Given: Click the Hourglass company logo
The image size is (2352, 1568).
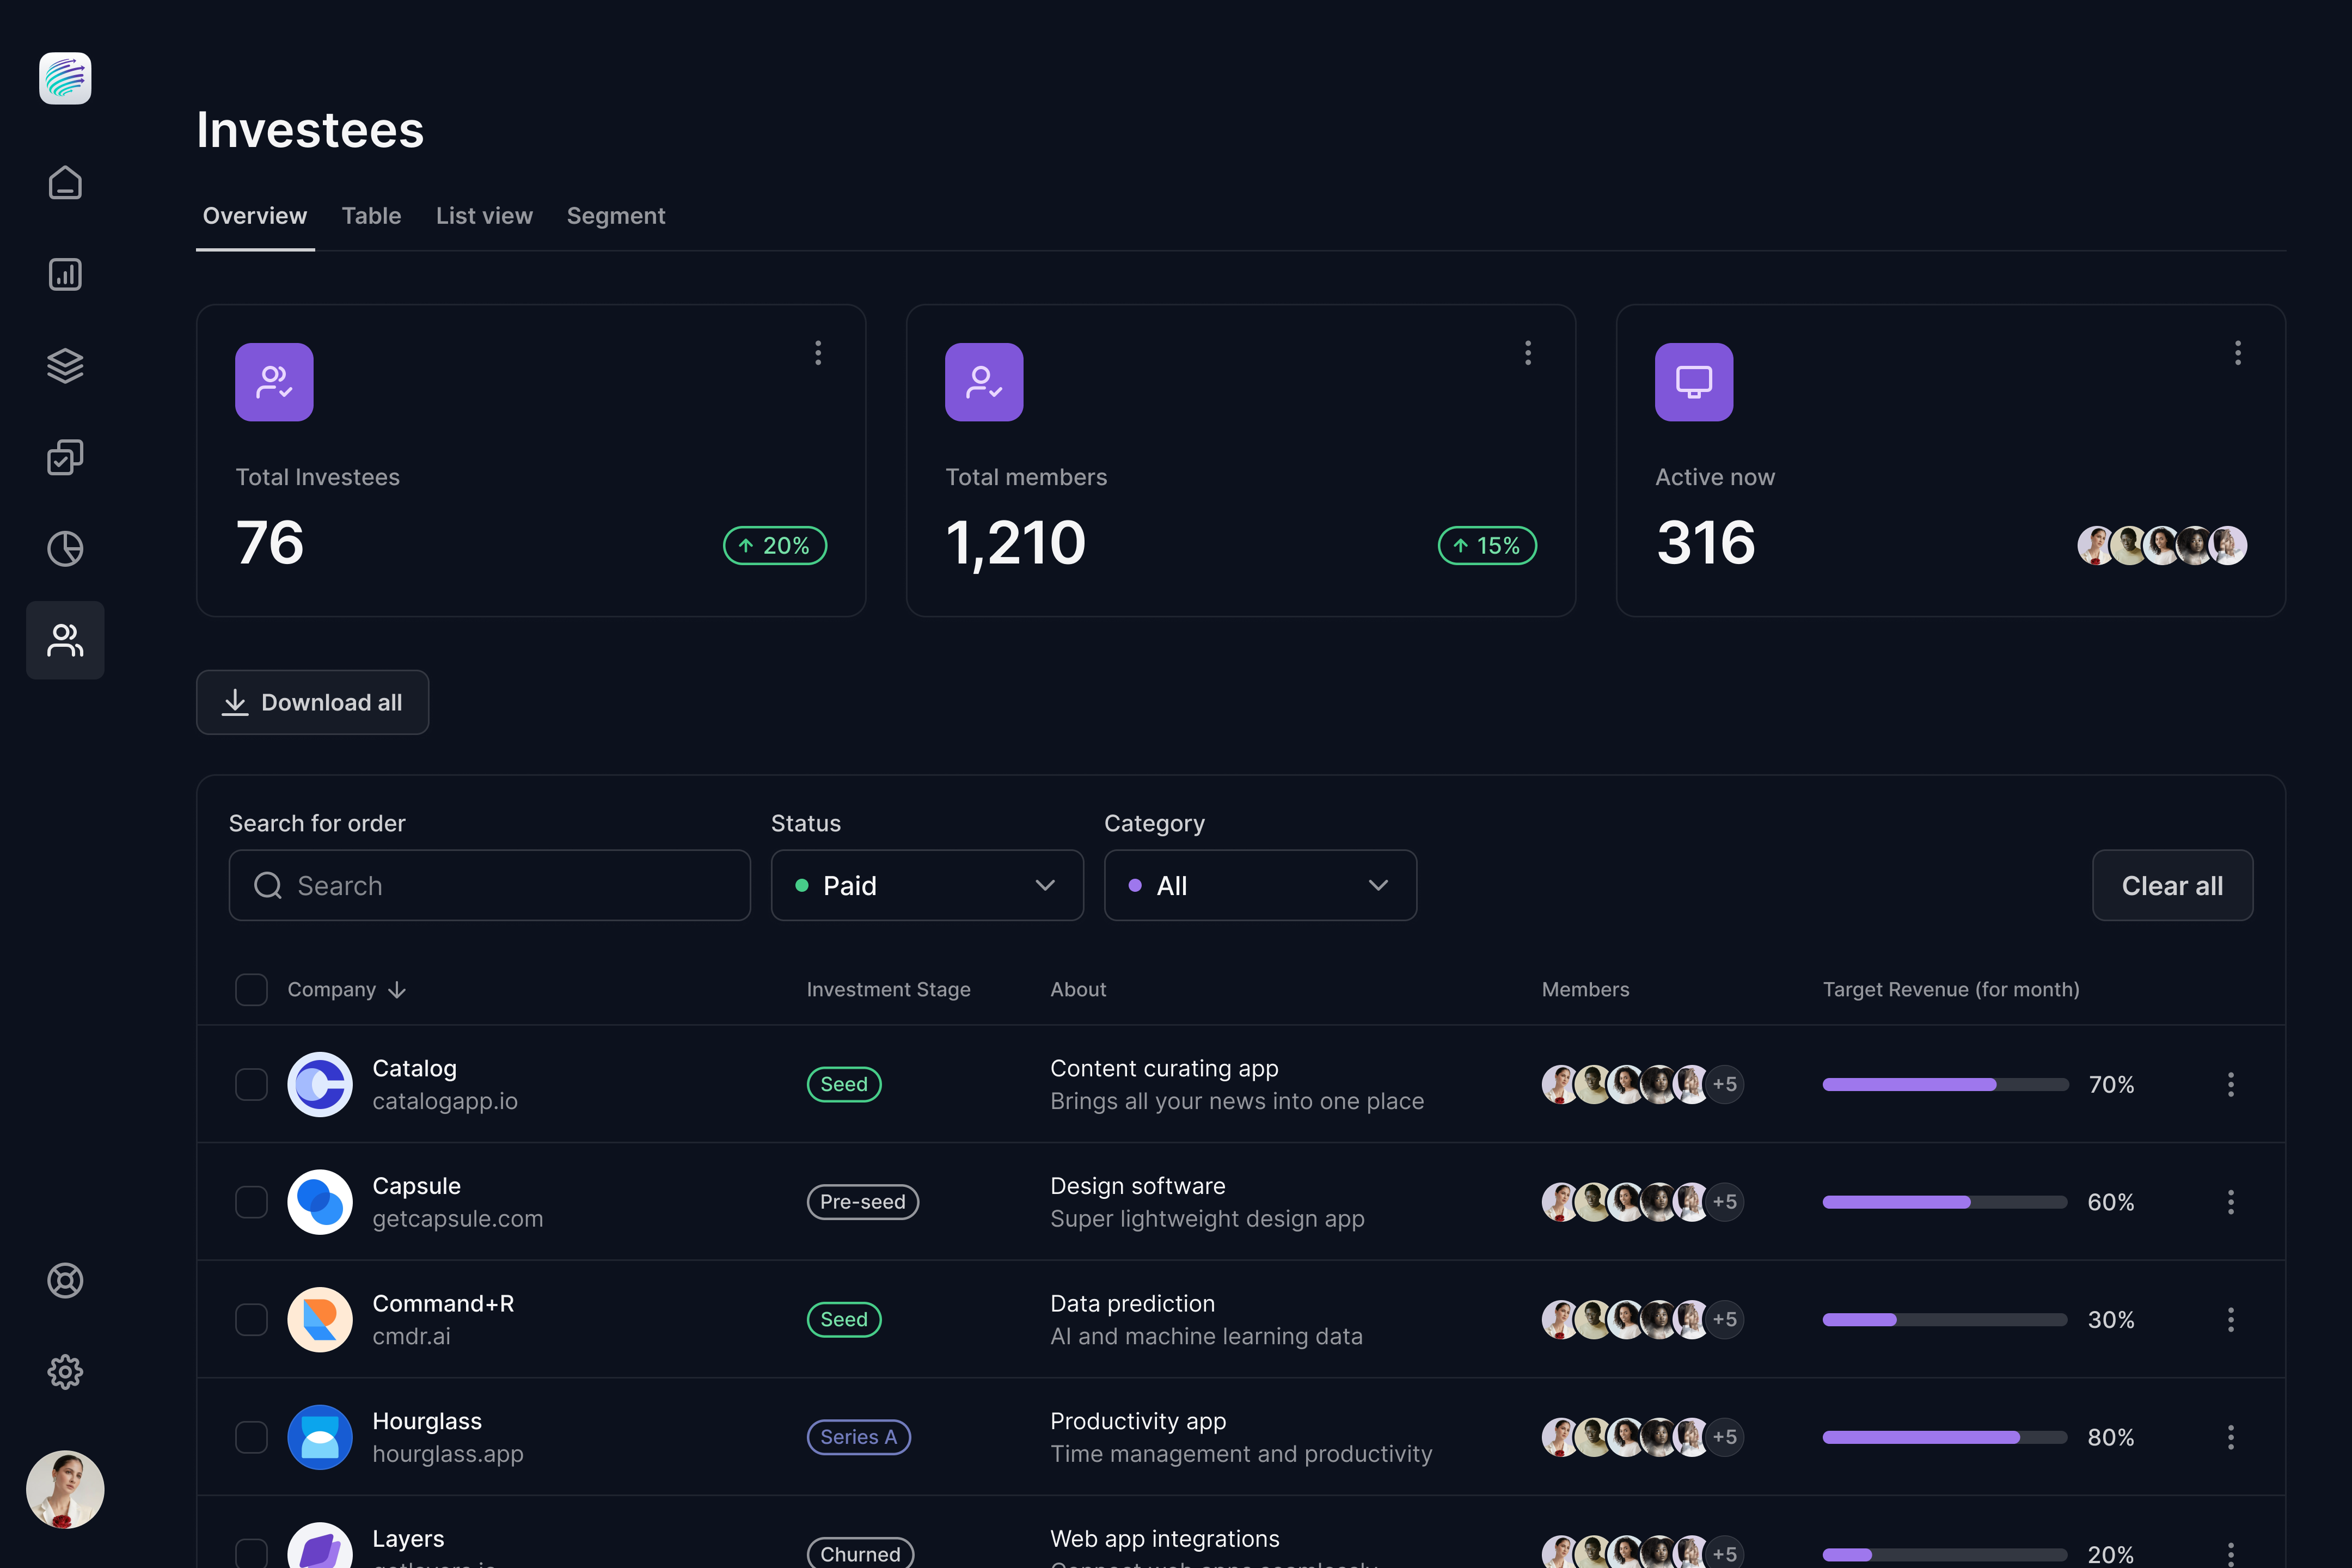Looking at the screenshot, I should (x=320, y=1437).
